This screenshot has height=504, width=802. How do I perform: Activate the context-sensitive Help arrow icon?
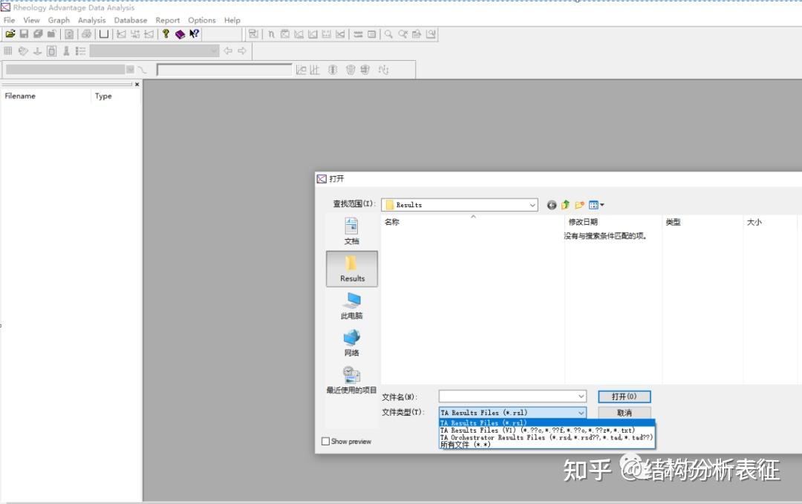click(x=195, y=33)
